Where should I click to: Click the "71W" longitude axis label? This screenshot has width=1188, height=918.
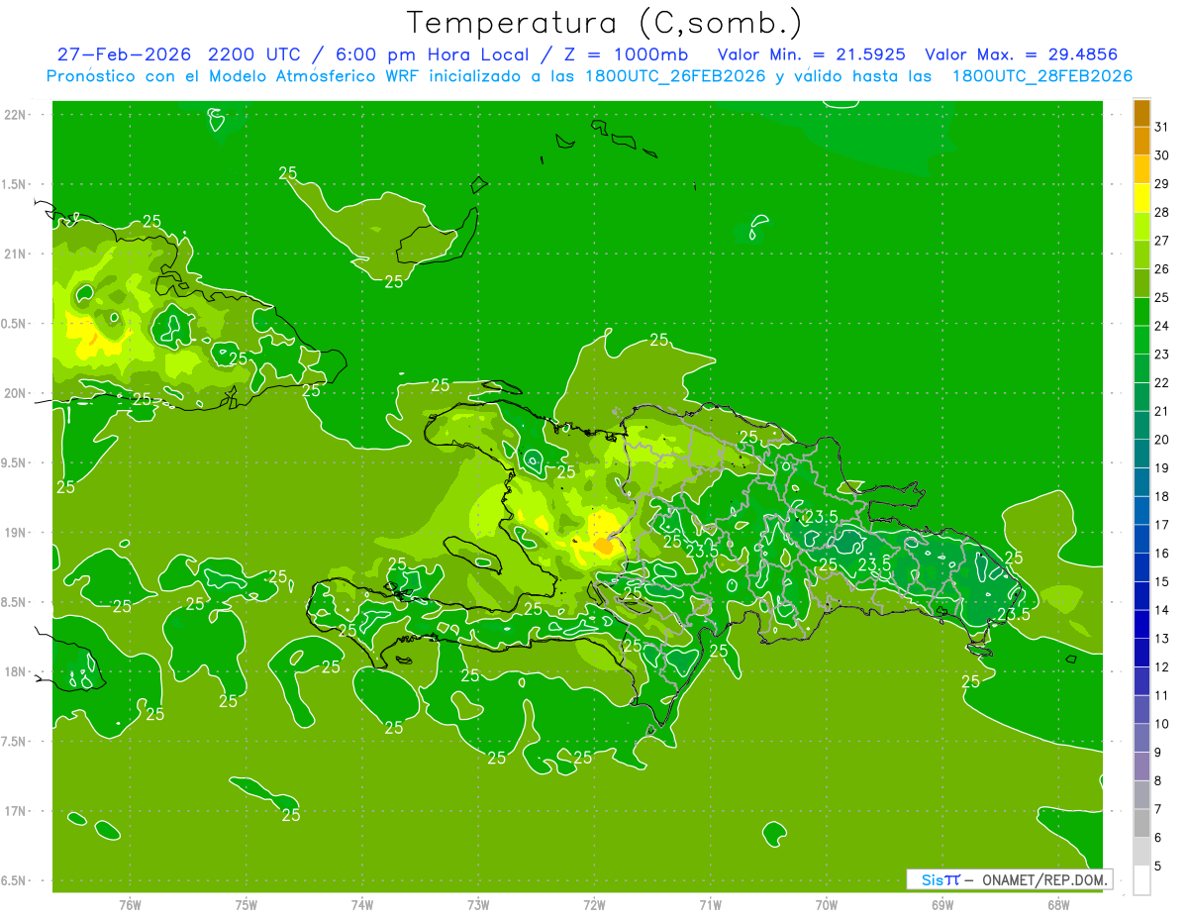(710, 905)
